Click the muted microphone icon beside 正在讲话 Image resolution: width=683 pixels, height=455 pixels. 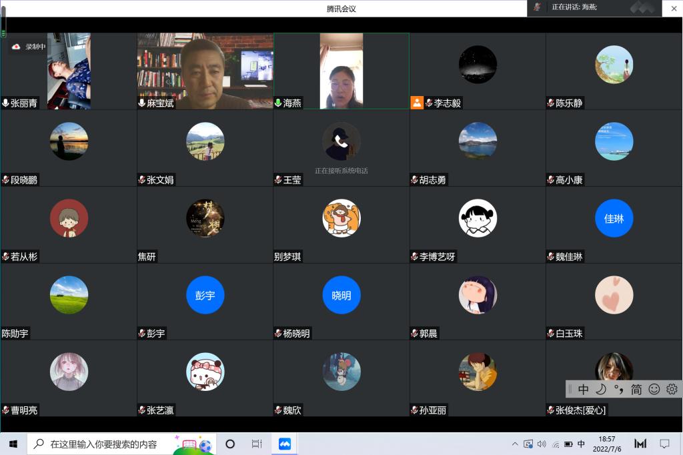[x=538, y=7]
